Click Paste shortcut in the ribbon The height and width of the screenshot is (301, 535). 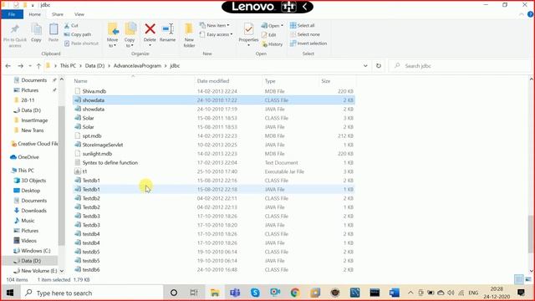click(x=82, y=43)
